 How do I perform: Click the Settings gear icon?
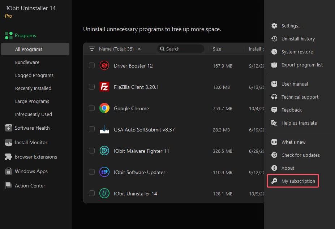tap(274, 26)
